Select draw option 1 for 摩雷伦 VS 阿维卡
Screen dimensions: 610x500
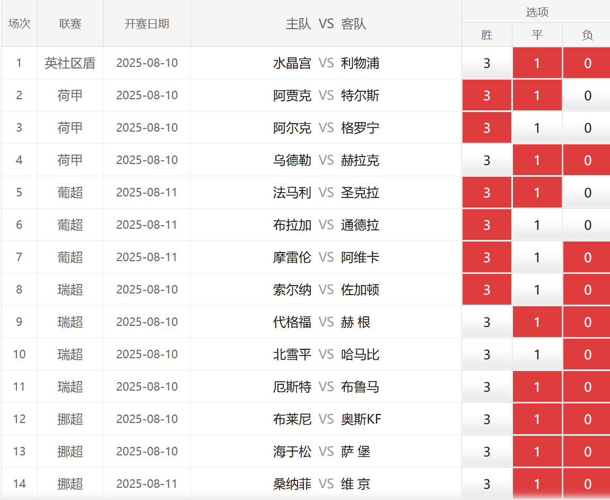coord(537,257)
